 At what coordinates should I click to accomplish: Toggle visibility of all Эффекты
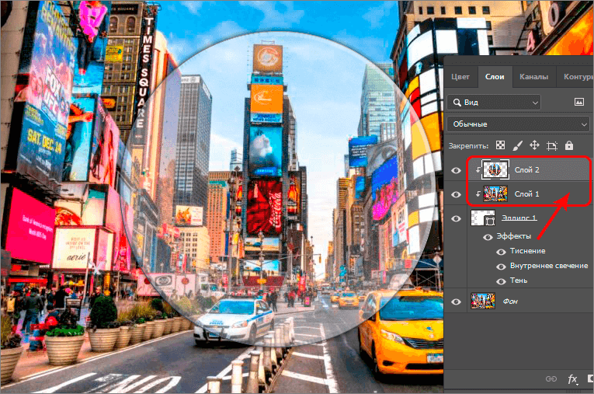coord(488,237)
